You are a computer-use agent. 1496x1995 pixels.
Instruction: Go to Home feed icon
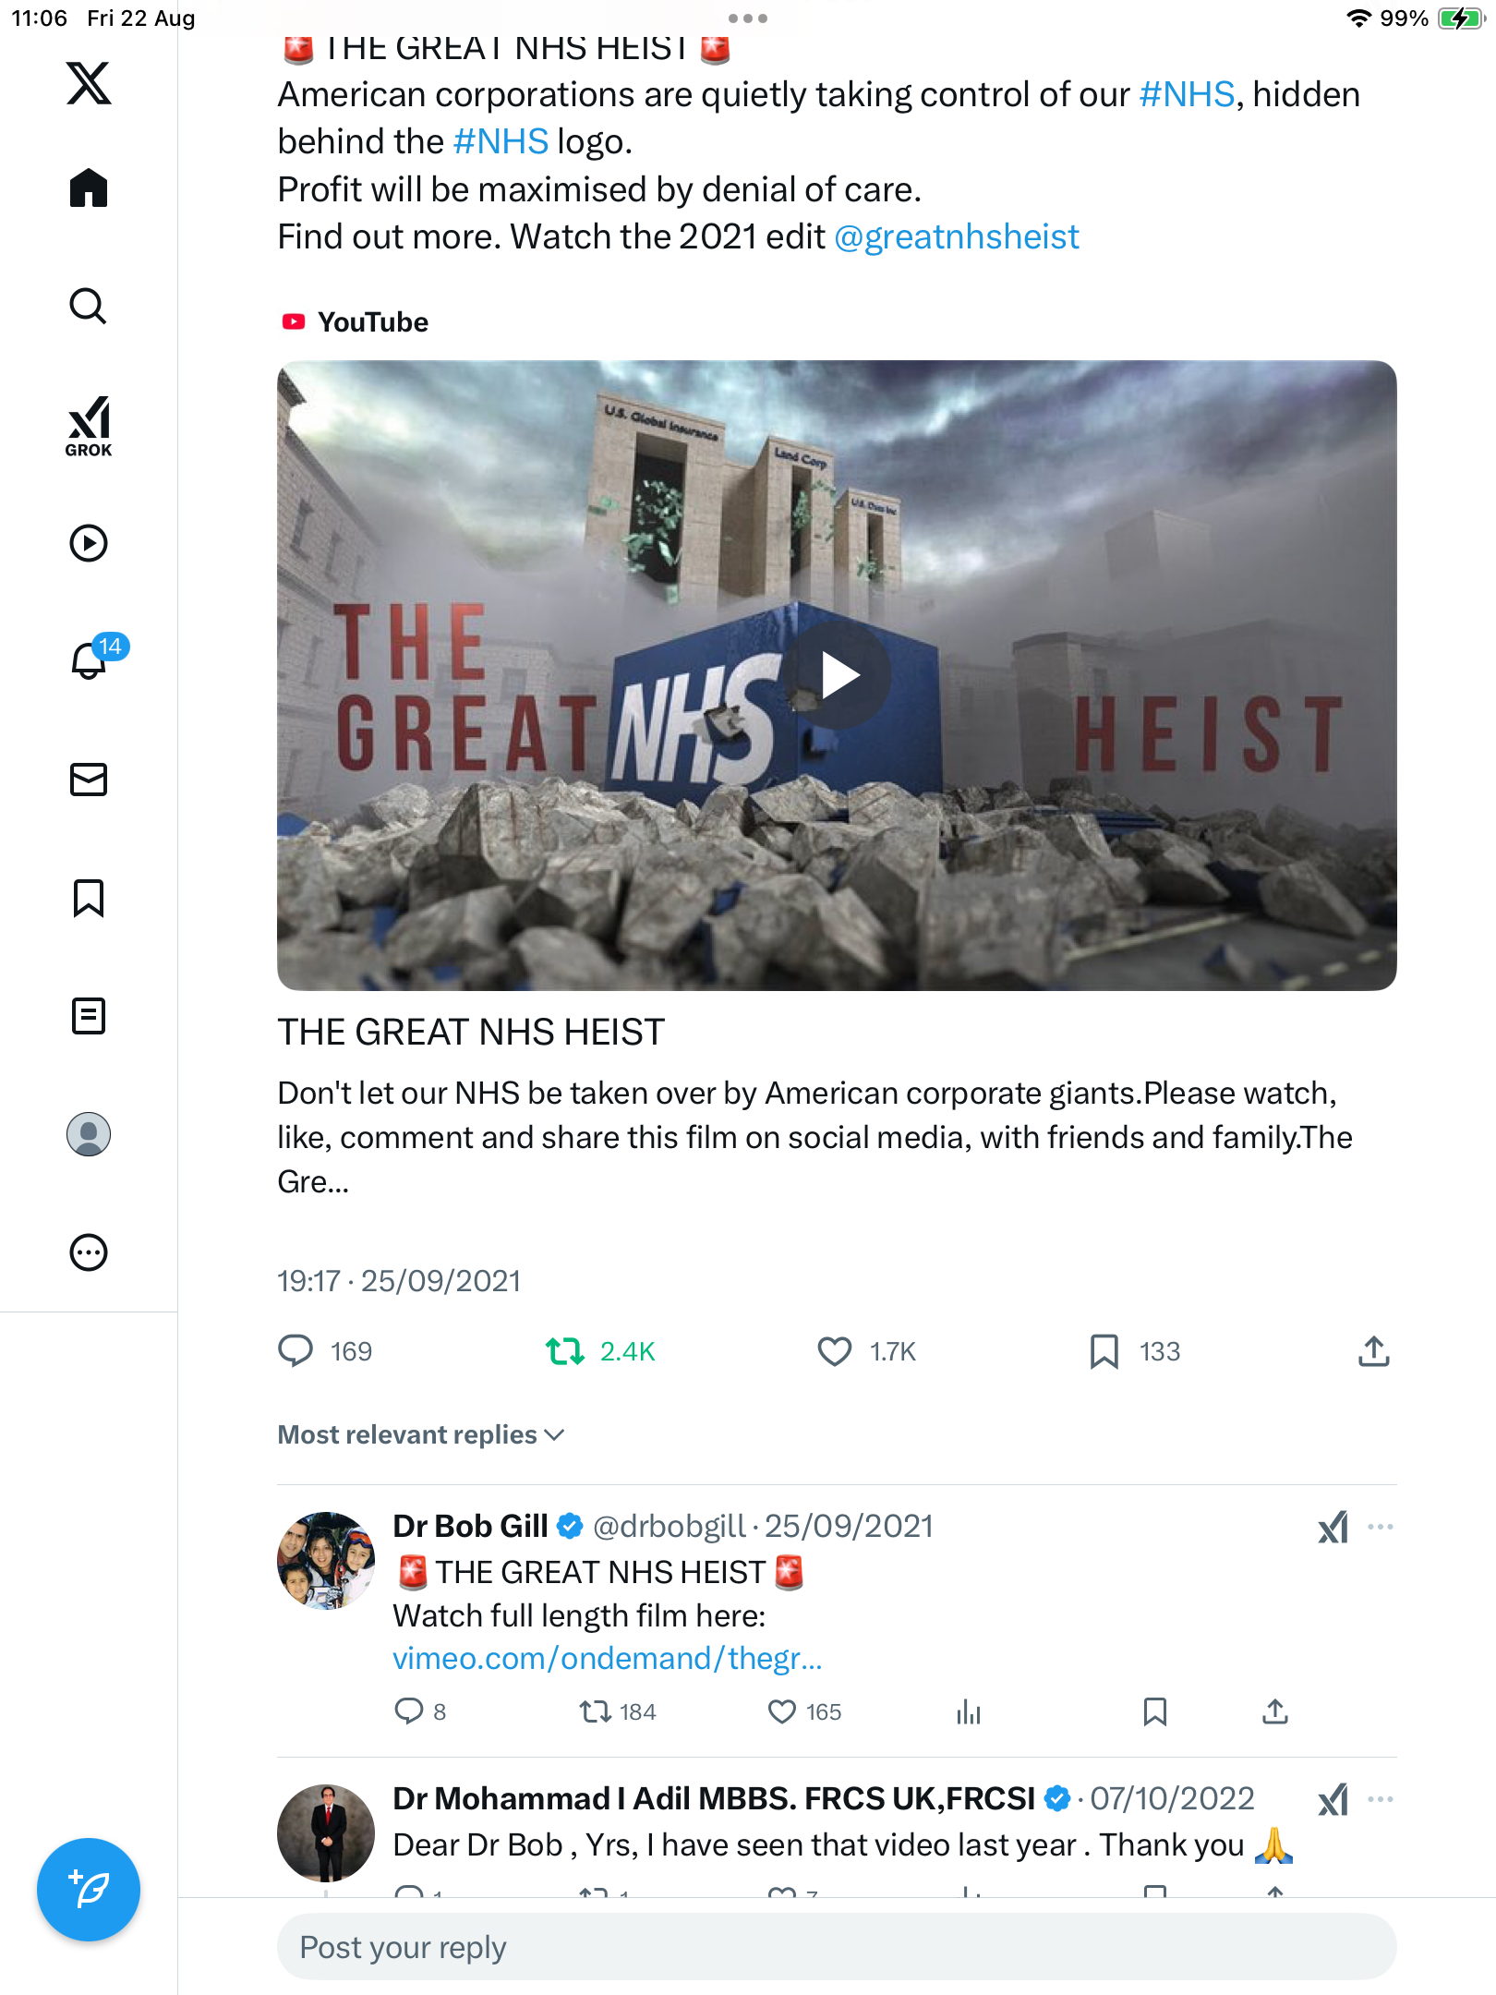point(89,188)
